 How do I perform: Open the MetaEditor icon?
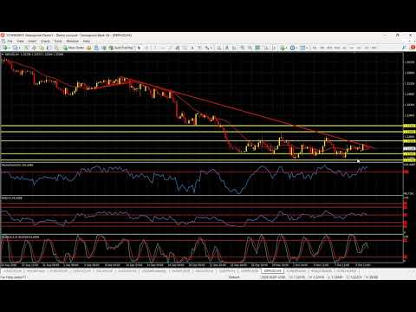89,48
